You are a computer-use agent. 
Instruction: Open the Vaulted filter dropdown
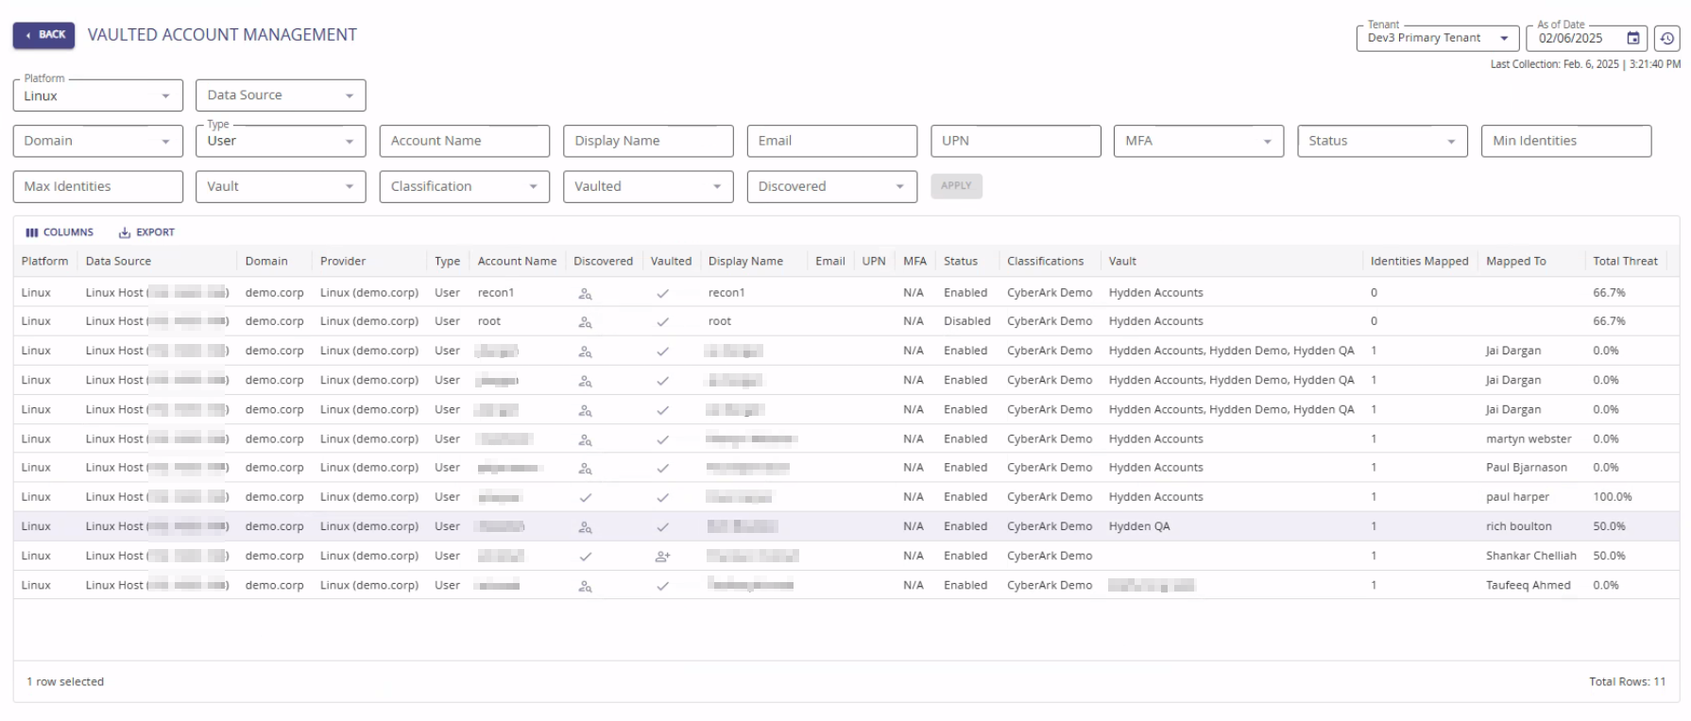[648, 186]
